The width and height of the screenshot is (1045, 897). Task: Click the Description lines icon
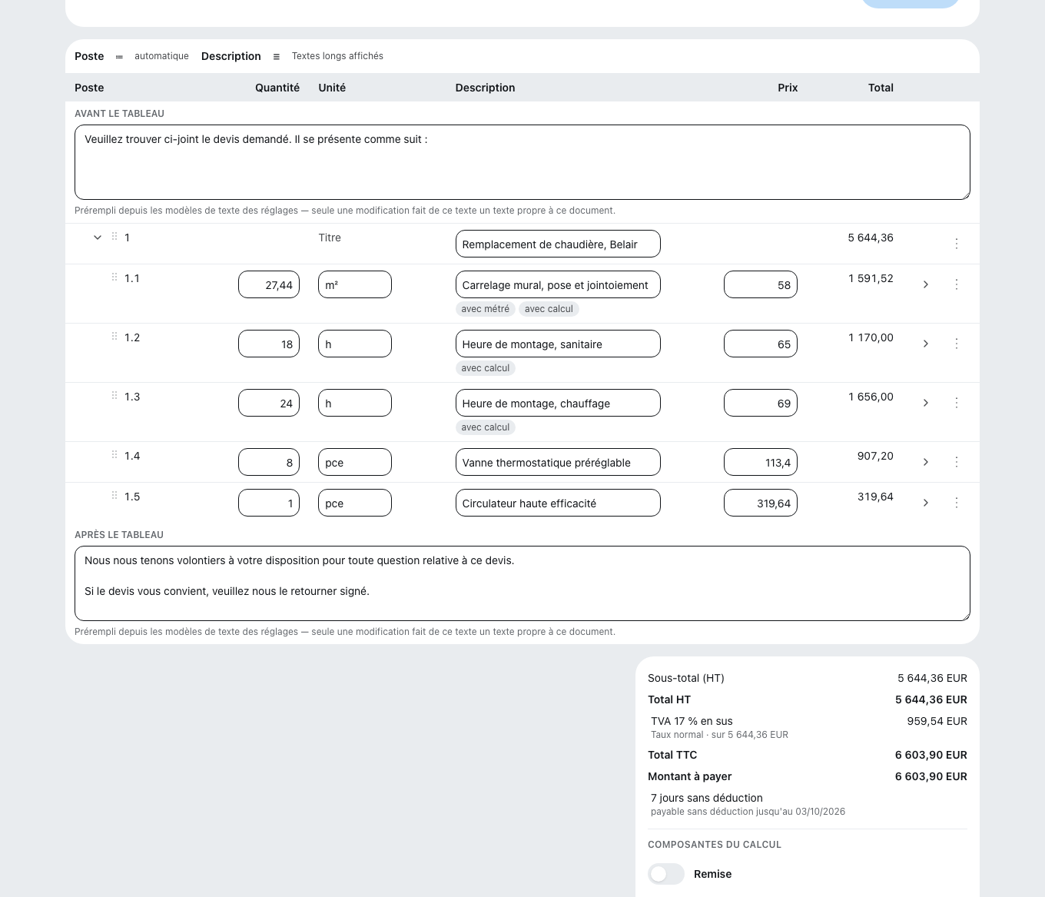pos(277,57)
